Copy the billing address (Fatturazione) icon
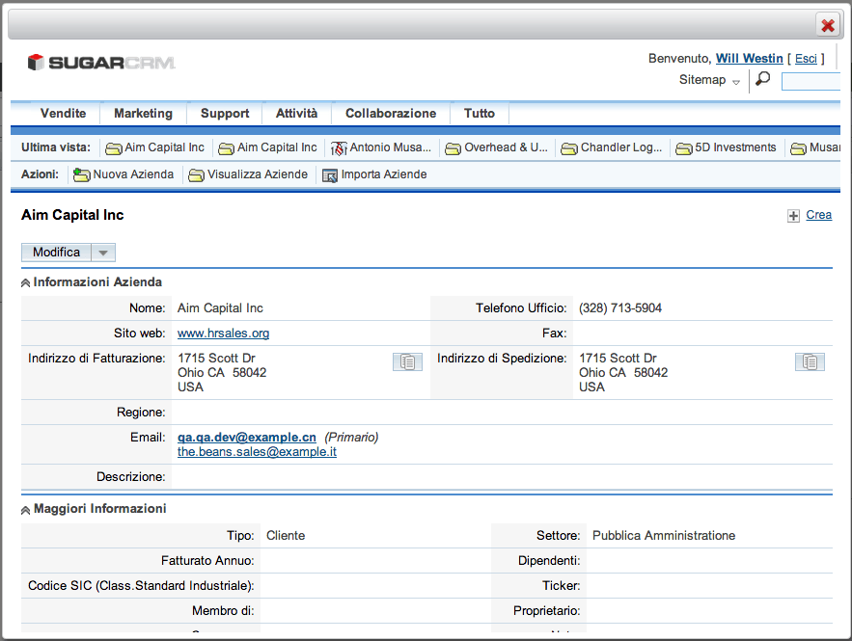Screen dimensions: 852x641 pyautogui.click(x=407, y=362)
